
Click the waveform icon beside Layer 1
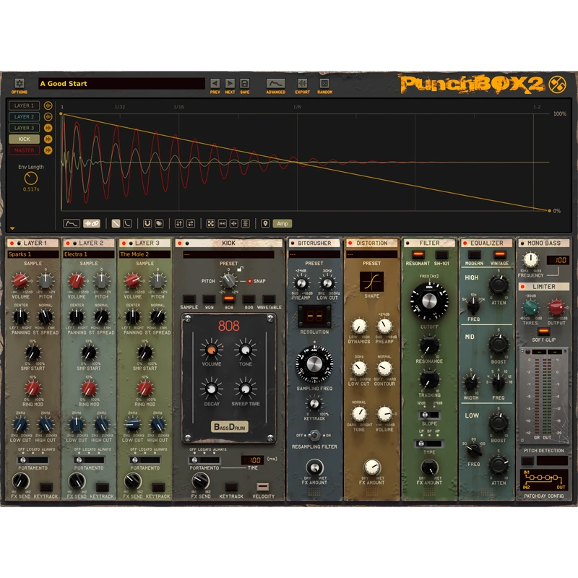point(48,105)
